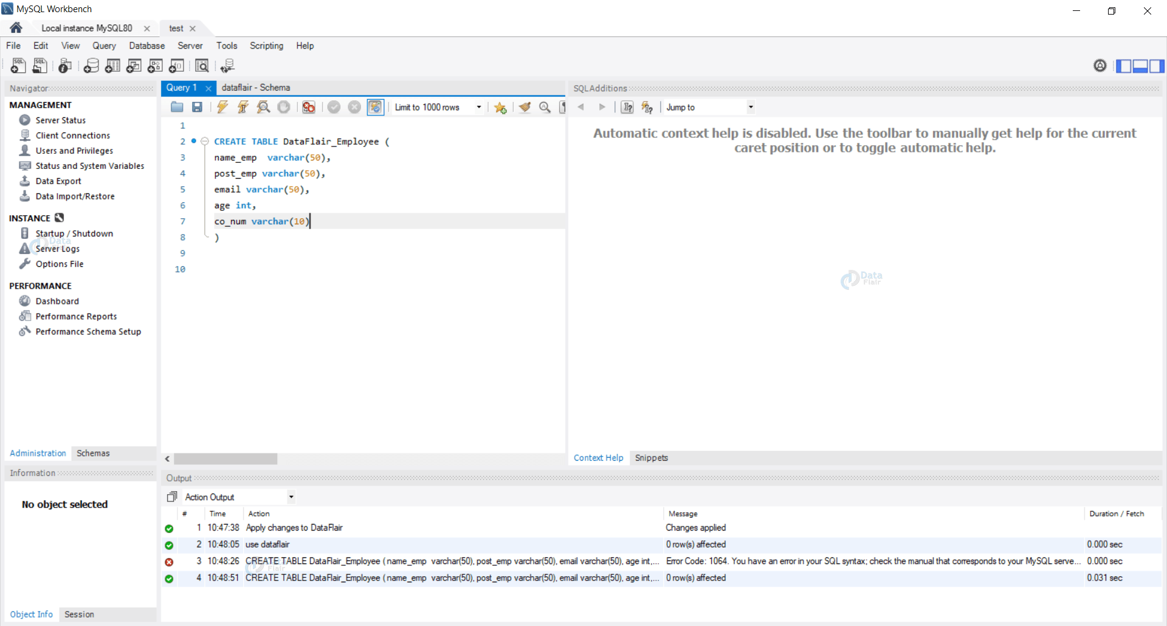Open the Create new schema icon
This screenshot has height=626, width=1167.
(x=91, y=66)
